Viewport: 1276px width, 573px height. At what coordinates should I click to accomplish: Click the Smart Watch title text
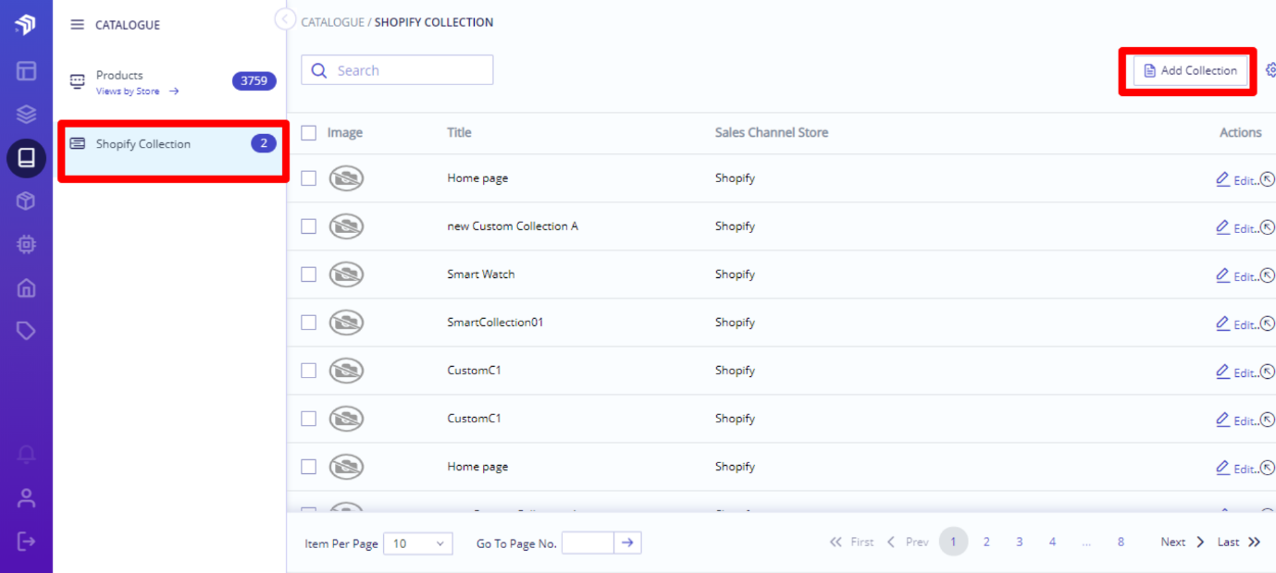pyautogui.click(x=481, y=274)
